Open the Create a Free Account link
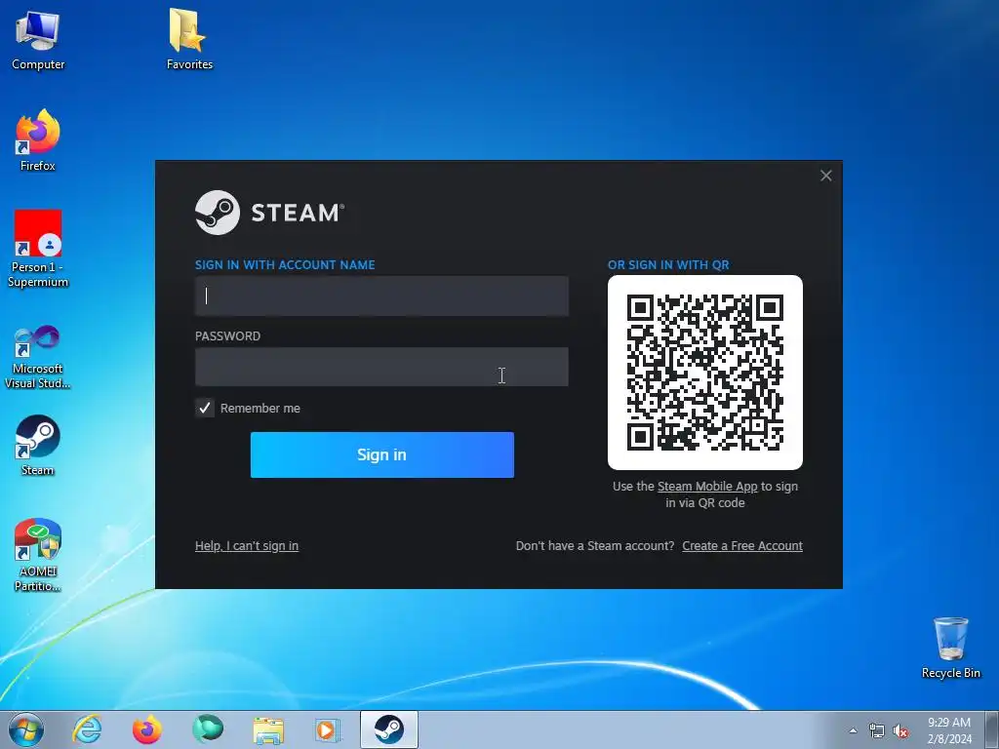The image size is (999, 749). pyautogui.click(x=742, y=546)
